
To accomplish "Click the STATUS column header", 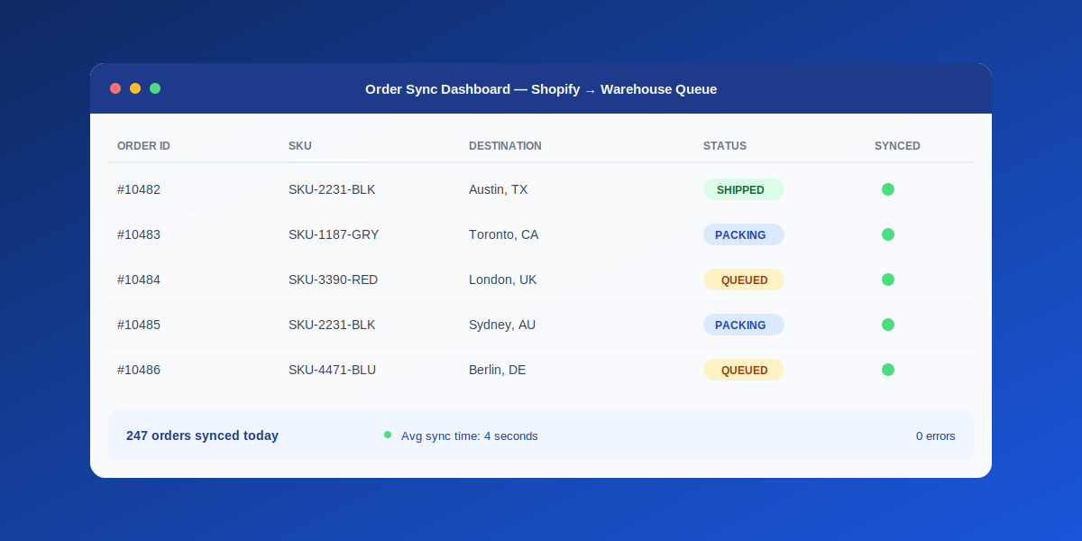I will [725, 146].
